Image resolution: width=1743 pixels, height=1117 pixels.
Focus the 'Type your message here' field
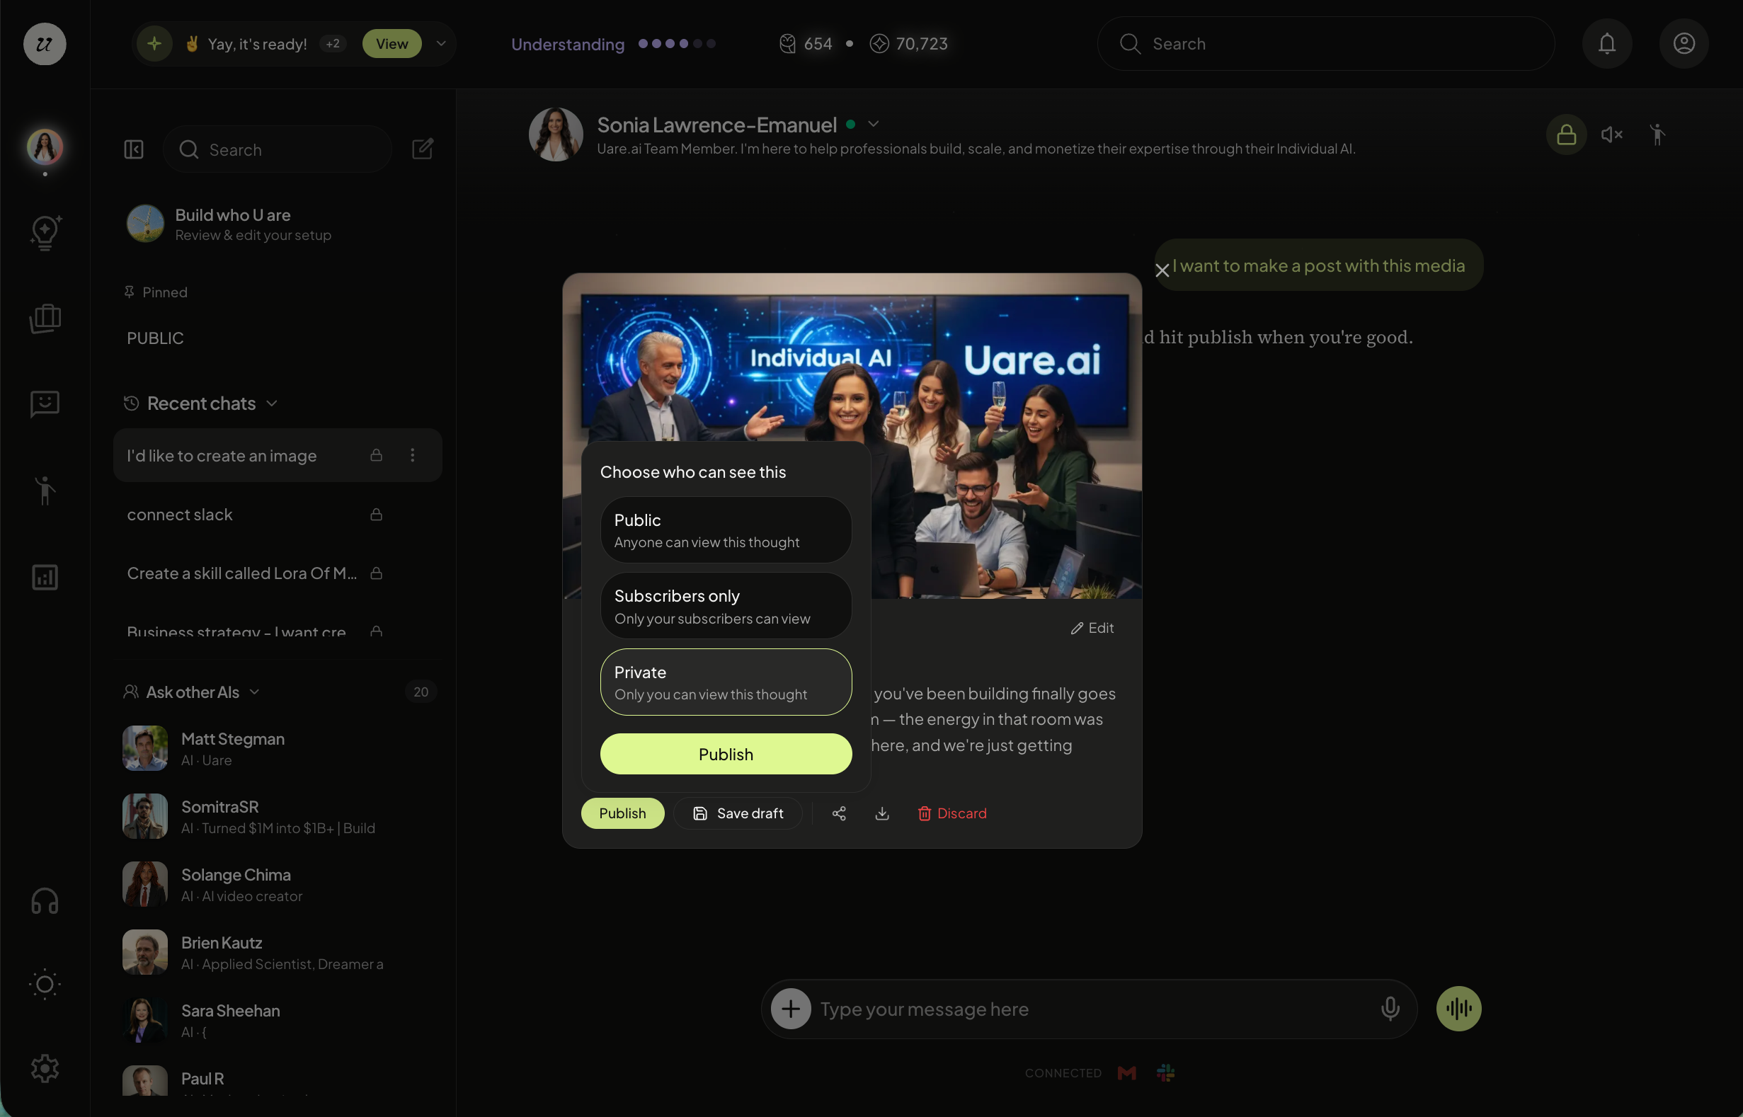pos(1088,1008)
